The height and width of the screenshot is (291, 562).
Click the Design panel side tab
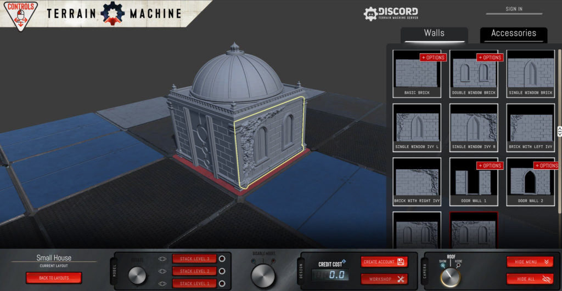[301, 271]
